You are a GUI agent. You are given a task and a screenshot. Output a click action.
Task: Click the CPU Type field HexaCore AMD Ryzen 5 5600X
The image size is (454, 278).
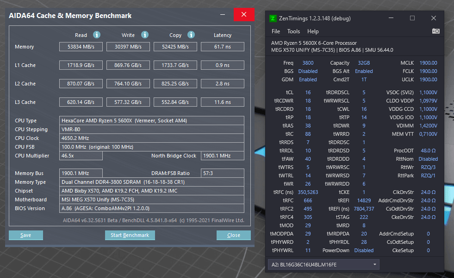click(152, 121)
